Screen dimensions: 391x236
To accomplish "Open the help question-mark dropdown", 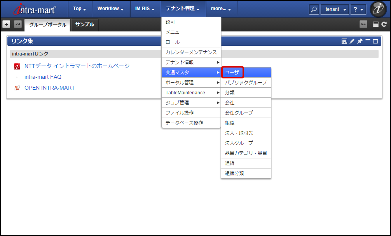I will tap(358, 9).
